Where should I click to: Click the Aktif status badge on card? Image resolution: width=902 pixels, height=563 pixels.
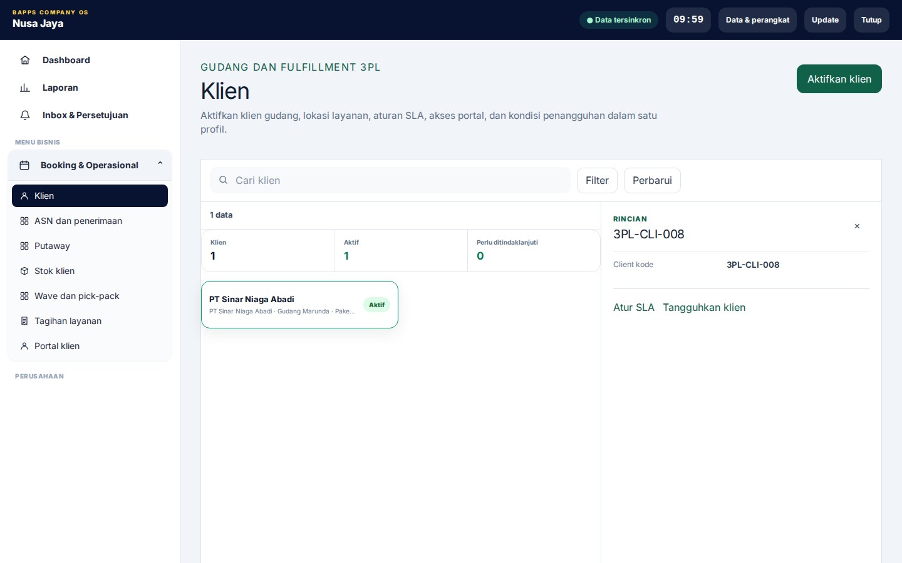coord(376,305)
